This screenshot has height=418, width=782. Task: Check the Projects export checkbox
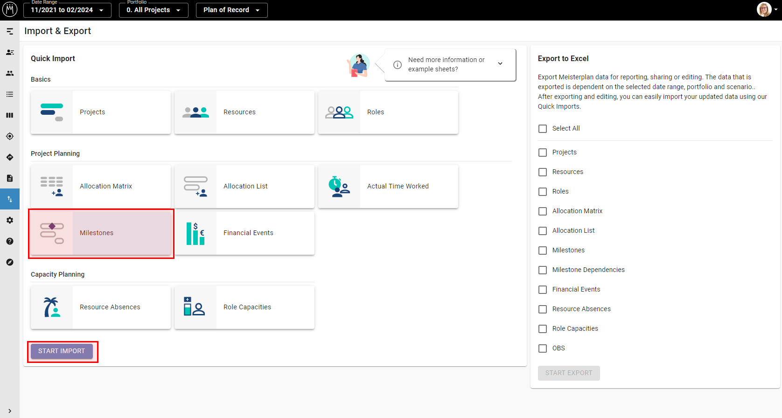pyautogui.click(x=543, y=153)
